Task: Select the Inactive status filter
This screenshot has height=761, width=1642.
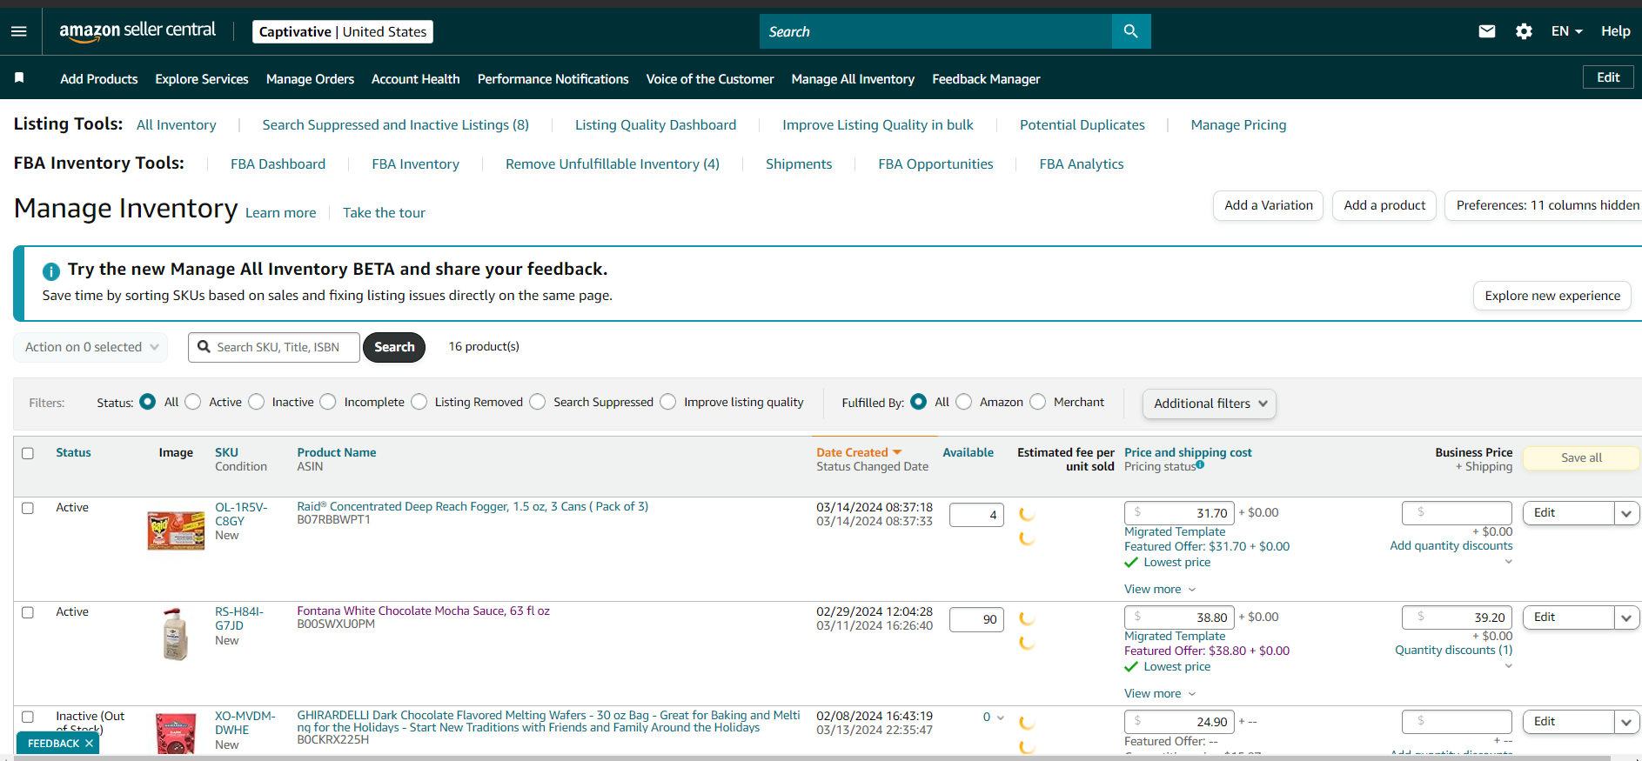Action: [x=256, y=402]
